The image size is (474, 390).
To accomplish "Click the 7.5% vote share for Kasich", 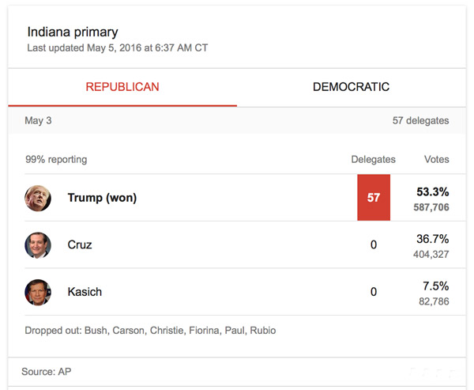I will point(435,286).
